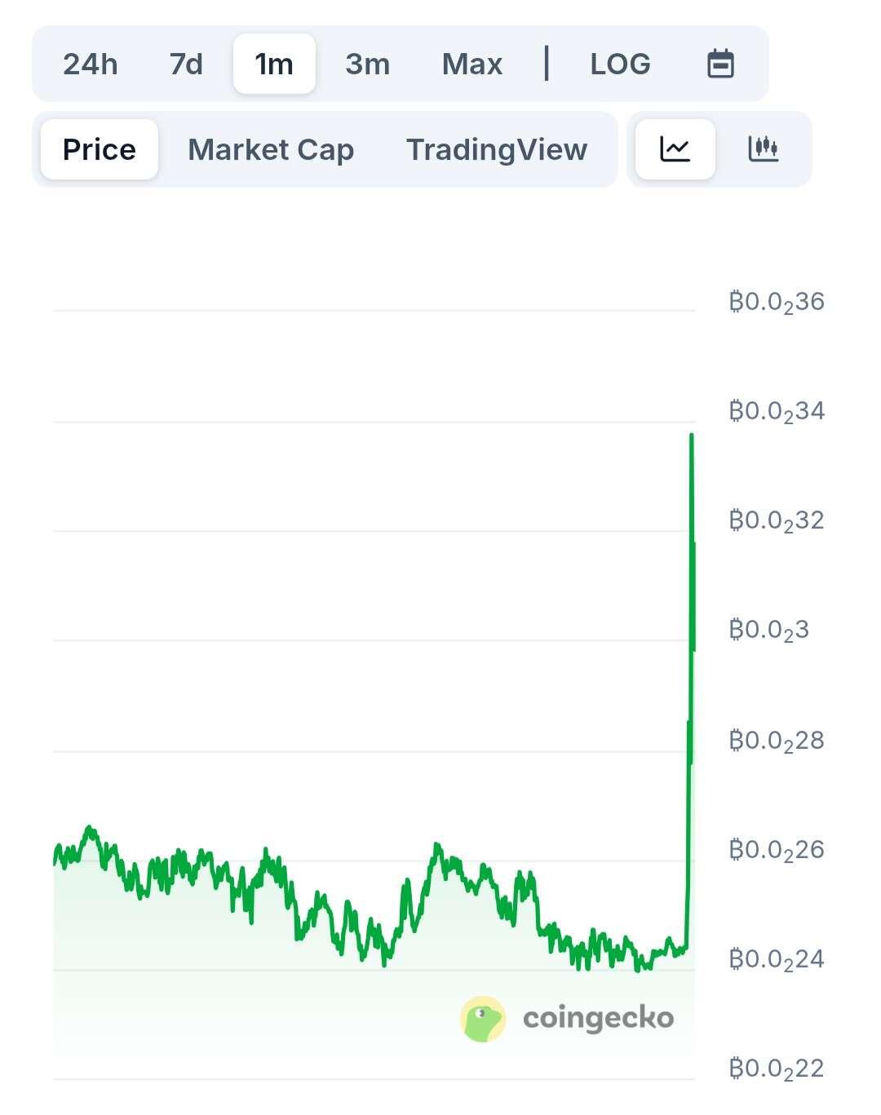Click the ₿0.0₂24 axis label
The height and width of the screenshot is (1115, 881).
(777, 959)
